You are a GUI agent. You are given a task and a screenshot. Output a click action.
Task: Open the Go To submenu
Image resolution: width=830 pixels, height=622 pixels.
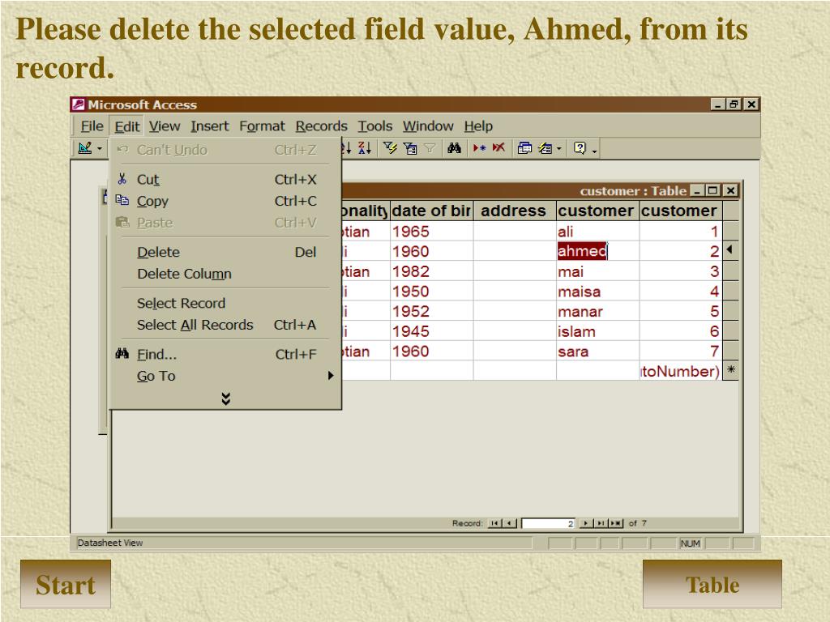[225, 376]
